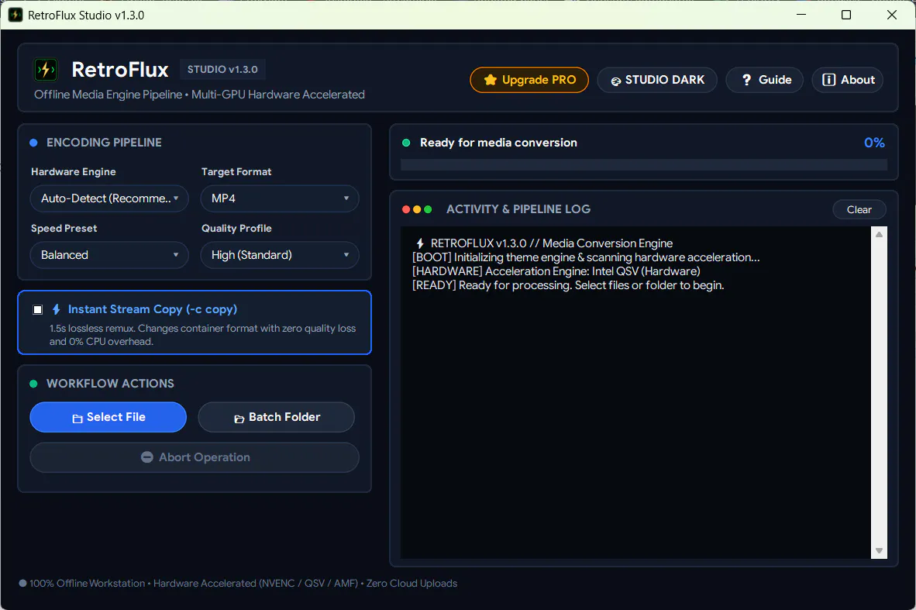The image size is (916, 610).
Task: Pick a Batch Folder for conversion
Action: [277, 417]
